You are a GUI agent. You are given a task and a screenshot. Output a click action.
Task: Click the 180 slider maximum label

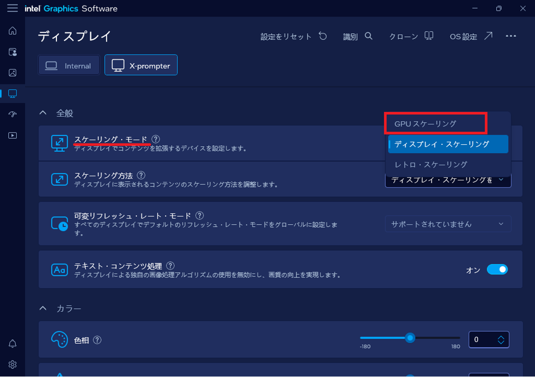click(x=456, y=346)
